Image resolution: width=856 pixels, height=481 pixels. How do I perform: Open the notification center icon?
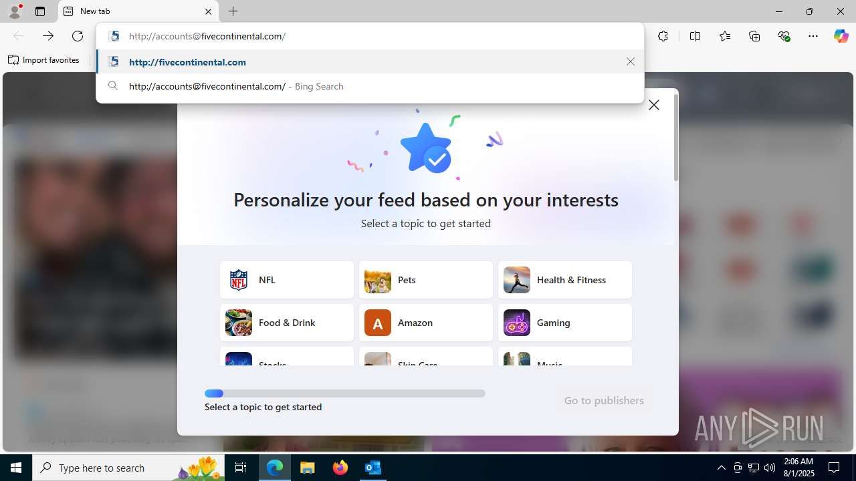click(834, 468)
